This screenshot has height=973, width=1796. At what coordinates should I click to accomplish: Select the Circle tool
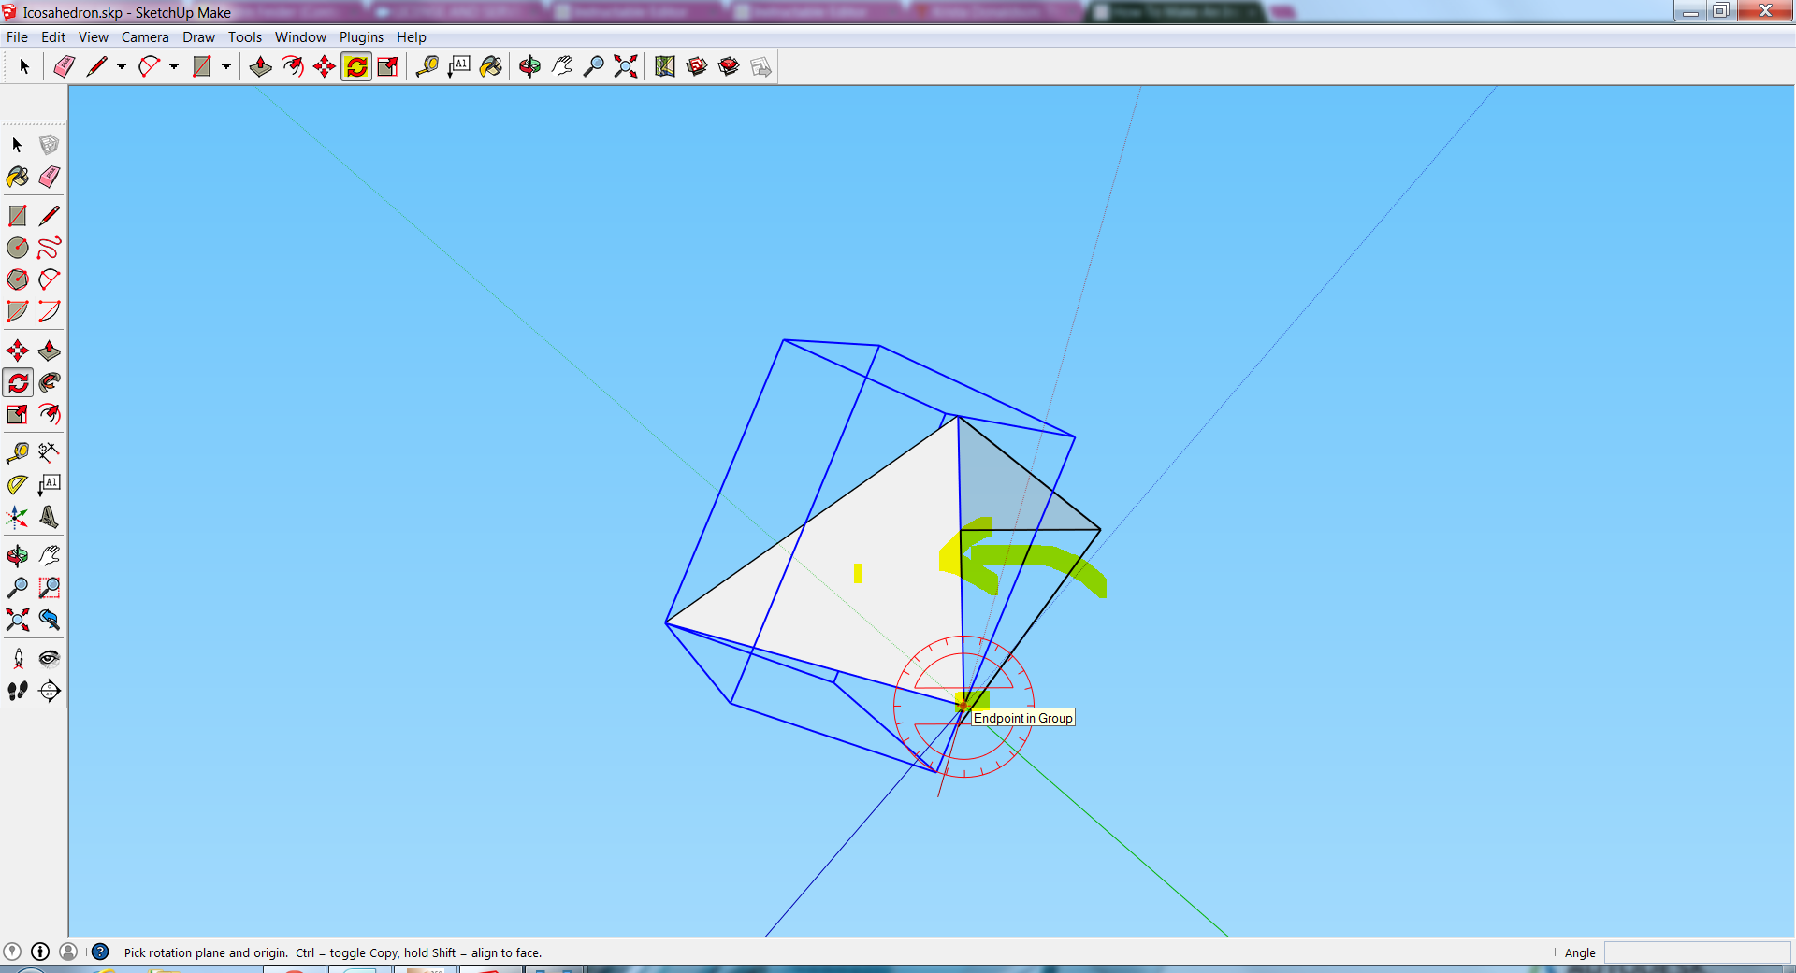point(18,248)
